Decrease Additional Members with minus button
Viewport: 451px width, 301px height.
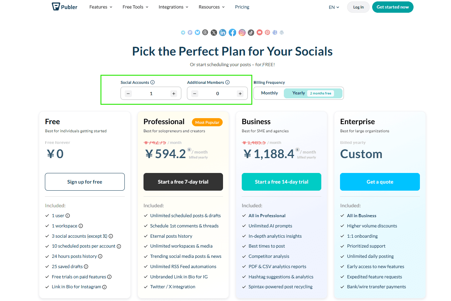(195, 94)
